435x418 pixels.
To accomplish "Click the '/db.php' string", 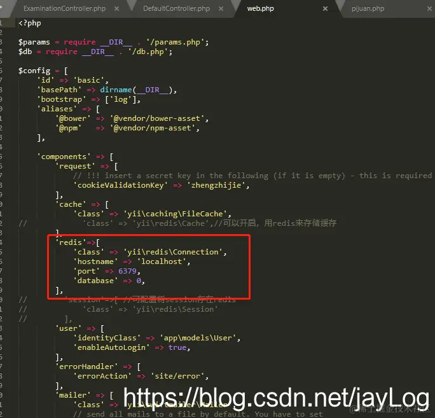I will [x=148, y=52].
